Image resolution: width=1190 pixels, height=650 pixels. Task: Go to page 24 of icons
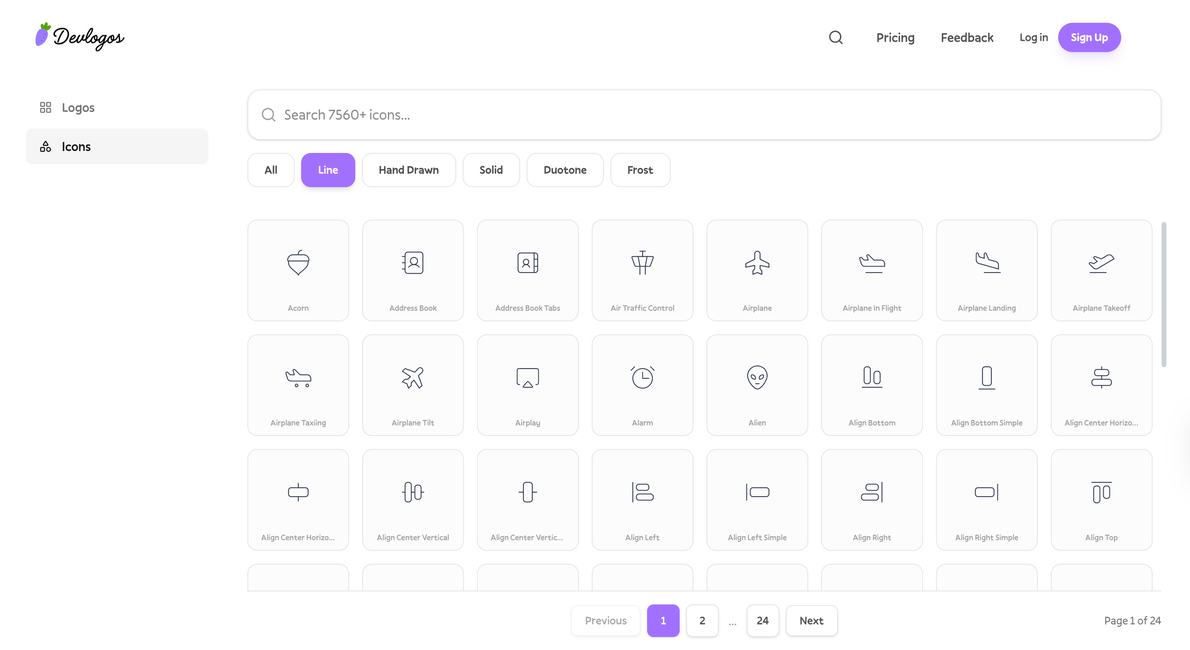[x=763, y=620]
